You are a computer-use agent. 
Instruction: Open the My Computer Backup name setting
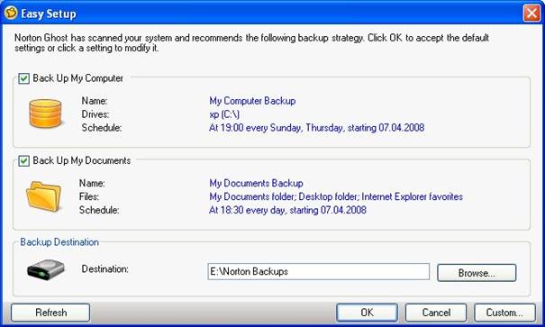coord(252,101)
